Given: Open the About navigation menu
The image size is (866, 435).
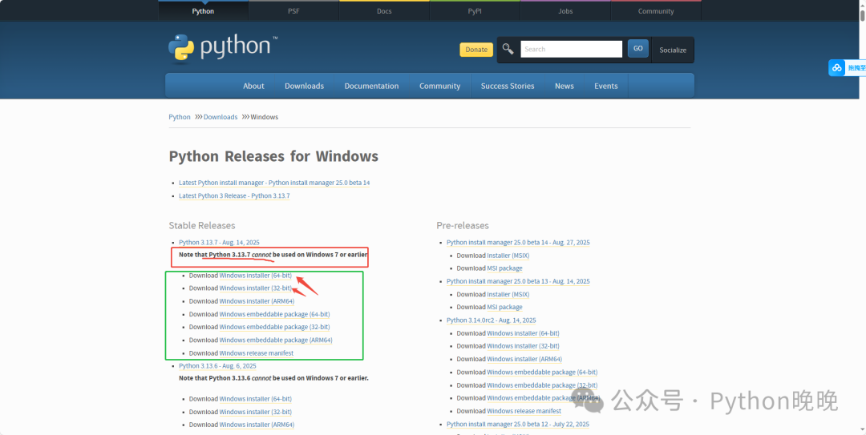Looking at the screenshot, I should (x=253, y=86).
